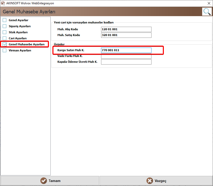This screenshot has width=213, height=186.
Task: Click the AKINSOFT app icon in title bar
Action: click(x=3, y=3)
